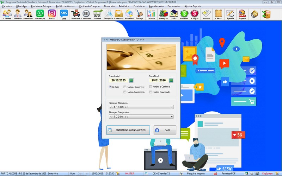Launch the WhatsApp toolbar icon
Viewport: 282px width, 176px height.
pos(40,14)
